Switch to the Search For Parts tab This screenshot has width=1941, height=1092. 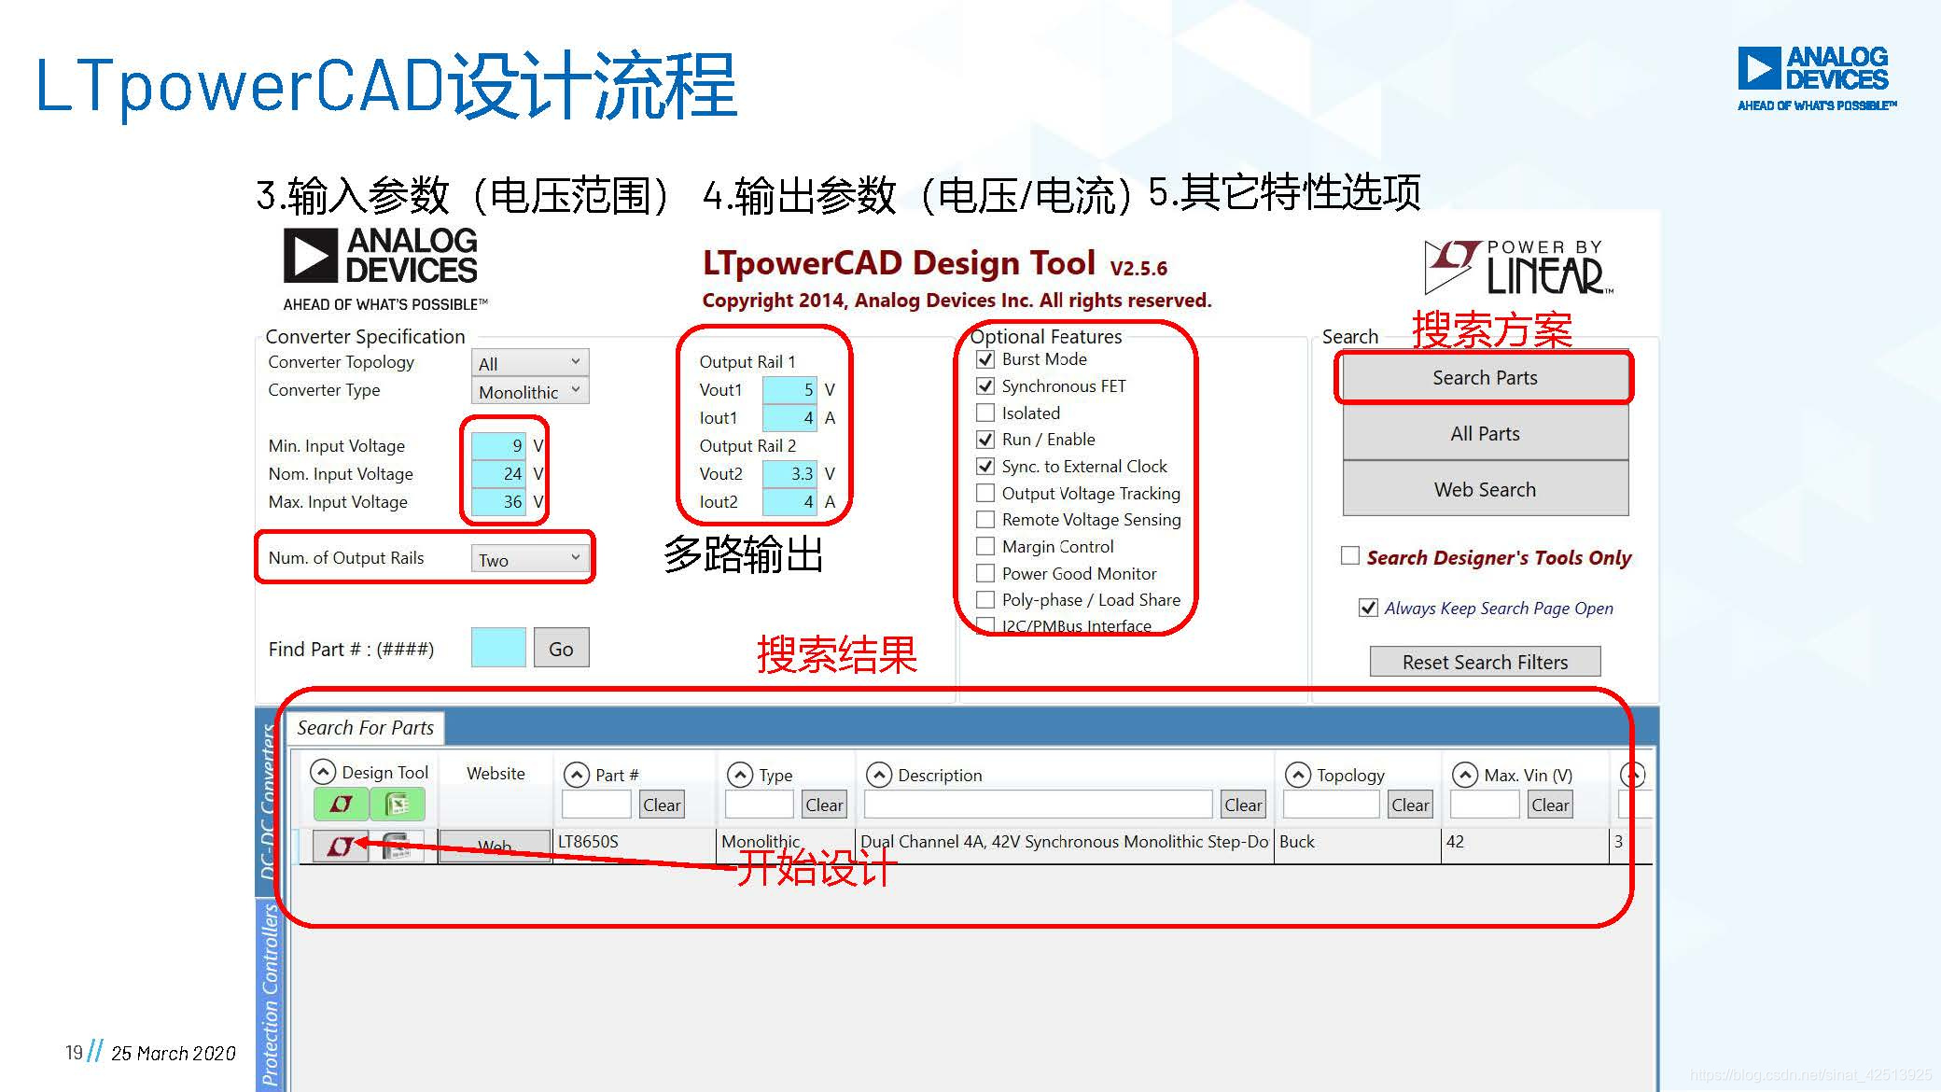point(365,727)
